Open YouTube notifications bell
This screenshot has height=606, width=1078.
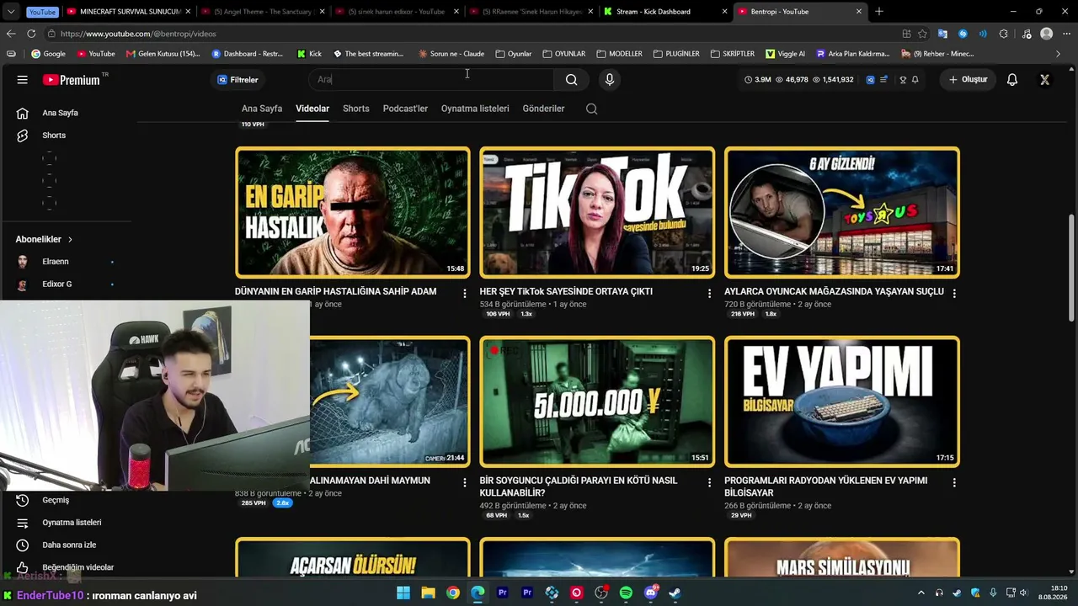click(x=1012, y=80)
